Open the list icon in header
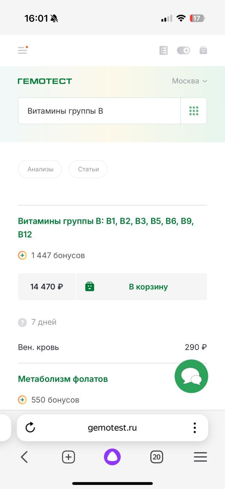This screenshot has width=225, height=489. click(163, 50)
